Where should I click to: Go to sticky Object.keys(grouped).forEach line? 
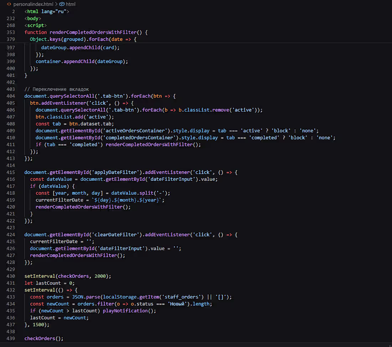(x=83, y=39)
